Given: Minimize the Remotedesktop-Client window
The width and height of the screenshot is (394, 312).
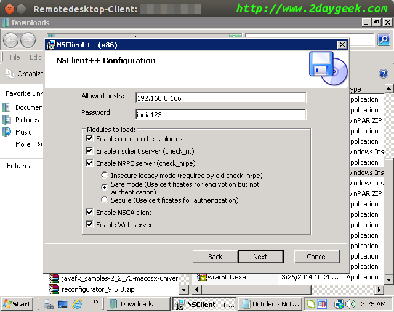Looking at the screenshot, I should 22,9.
